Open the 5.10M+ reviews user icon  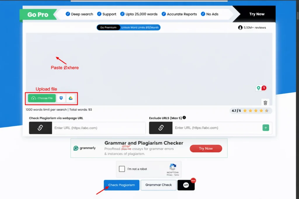click(x=240, y=28)
